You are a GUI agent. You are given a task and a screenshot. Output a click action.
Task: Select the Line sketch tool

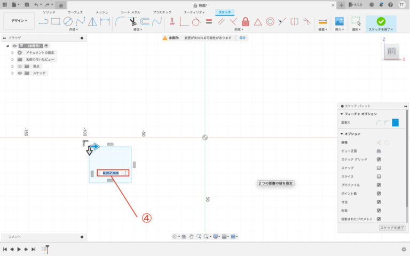(43, 22)
